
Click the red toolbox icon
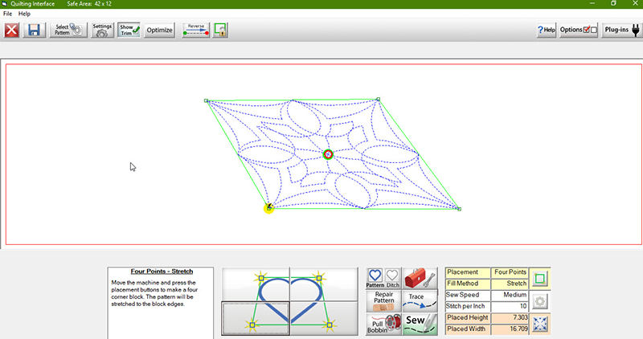coord(420,279)
